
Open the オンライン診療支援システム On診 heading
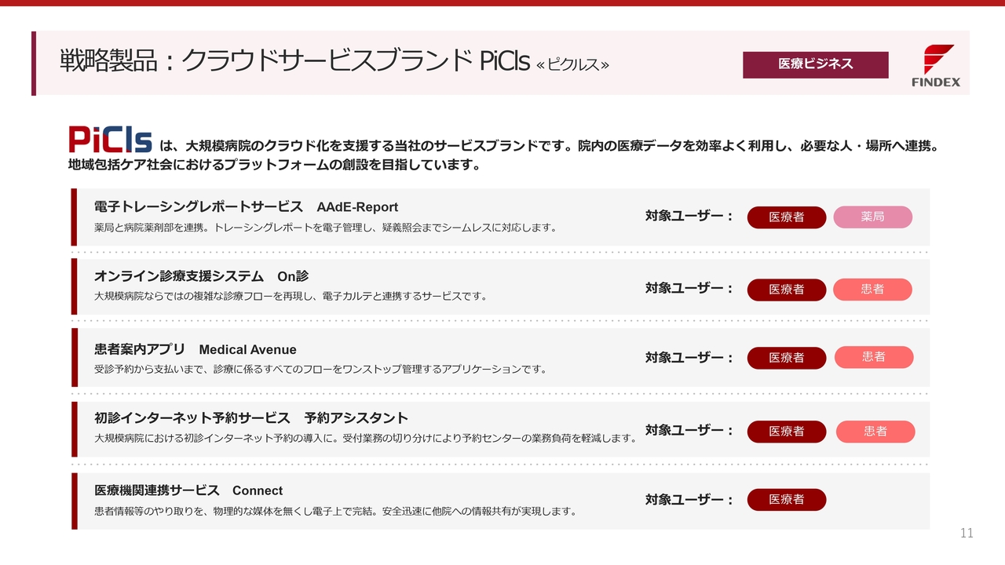[x=201, y=276]
